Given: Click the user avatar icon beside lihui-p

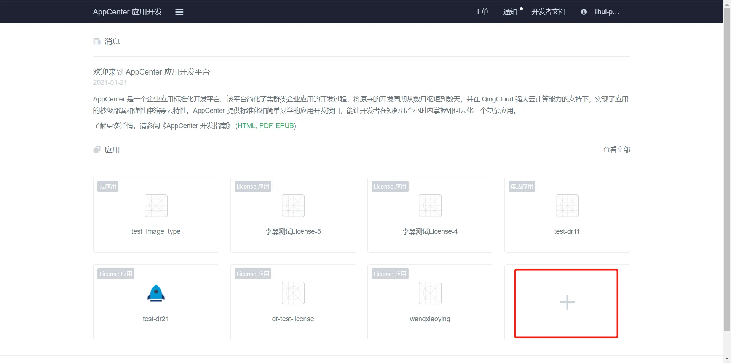Looking at the screenshot, I should (584, 12).
